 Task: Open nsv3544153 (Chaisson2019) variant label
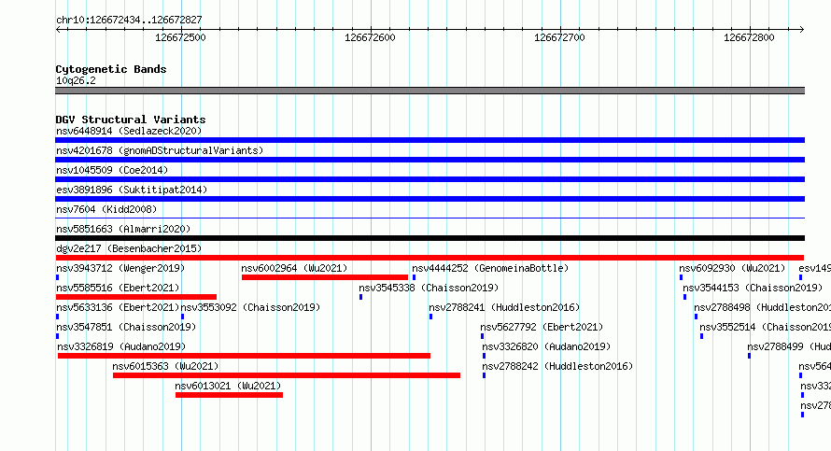point(753,288)
